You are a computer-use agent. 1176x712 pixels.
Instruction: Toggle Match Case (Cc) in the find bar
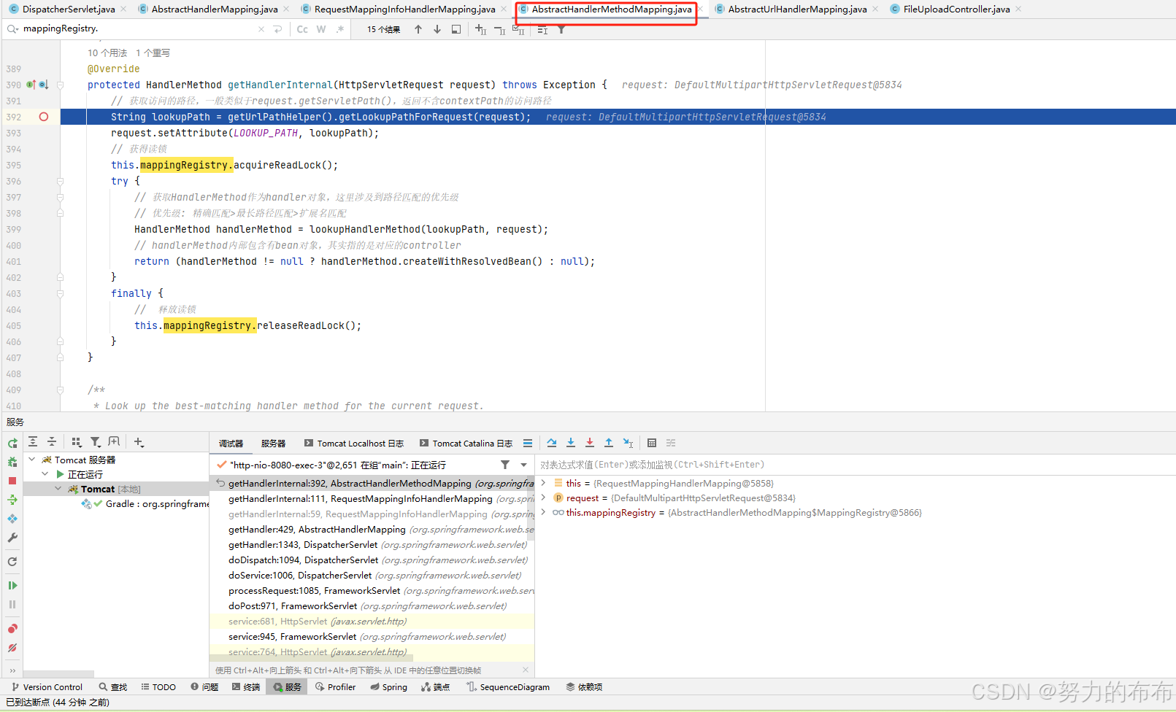(302, 29)
